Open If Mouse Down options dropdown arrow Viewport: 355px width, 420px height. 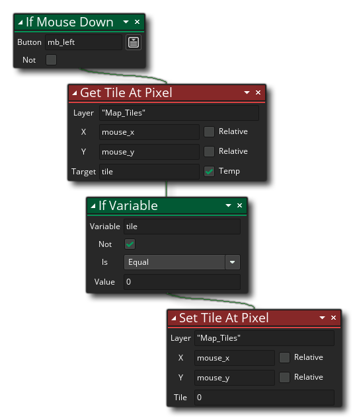pos(126,22)
